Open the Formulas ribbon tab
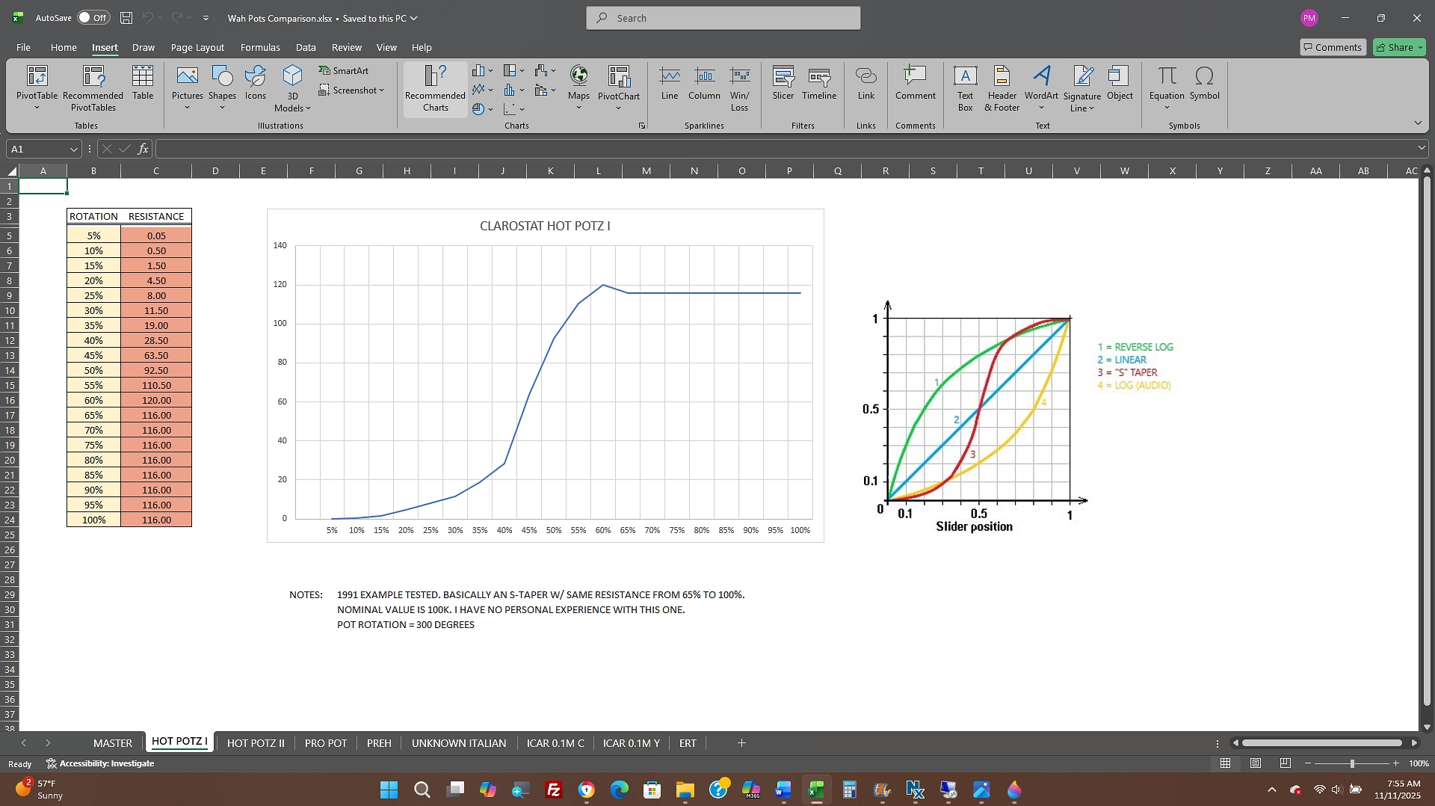The width and height of the screenshot is (1435, 806). click(260, 47)
